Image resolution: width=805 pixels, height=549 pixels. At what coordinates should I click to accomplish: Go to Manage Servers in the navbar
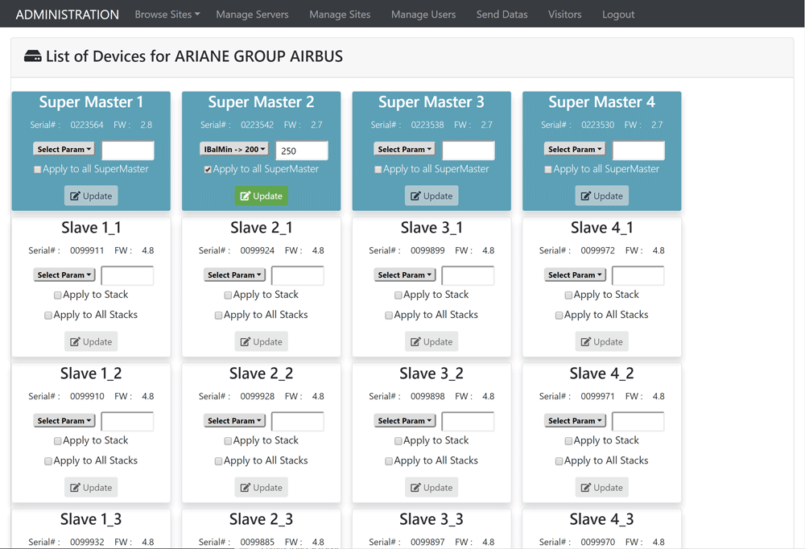tap(252, 14)
